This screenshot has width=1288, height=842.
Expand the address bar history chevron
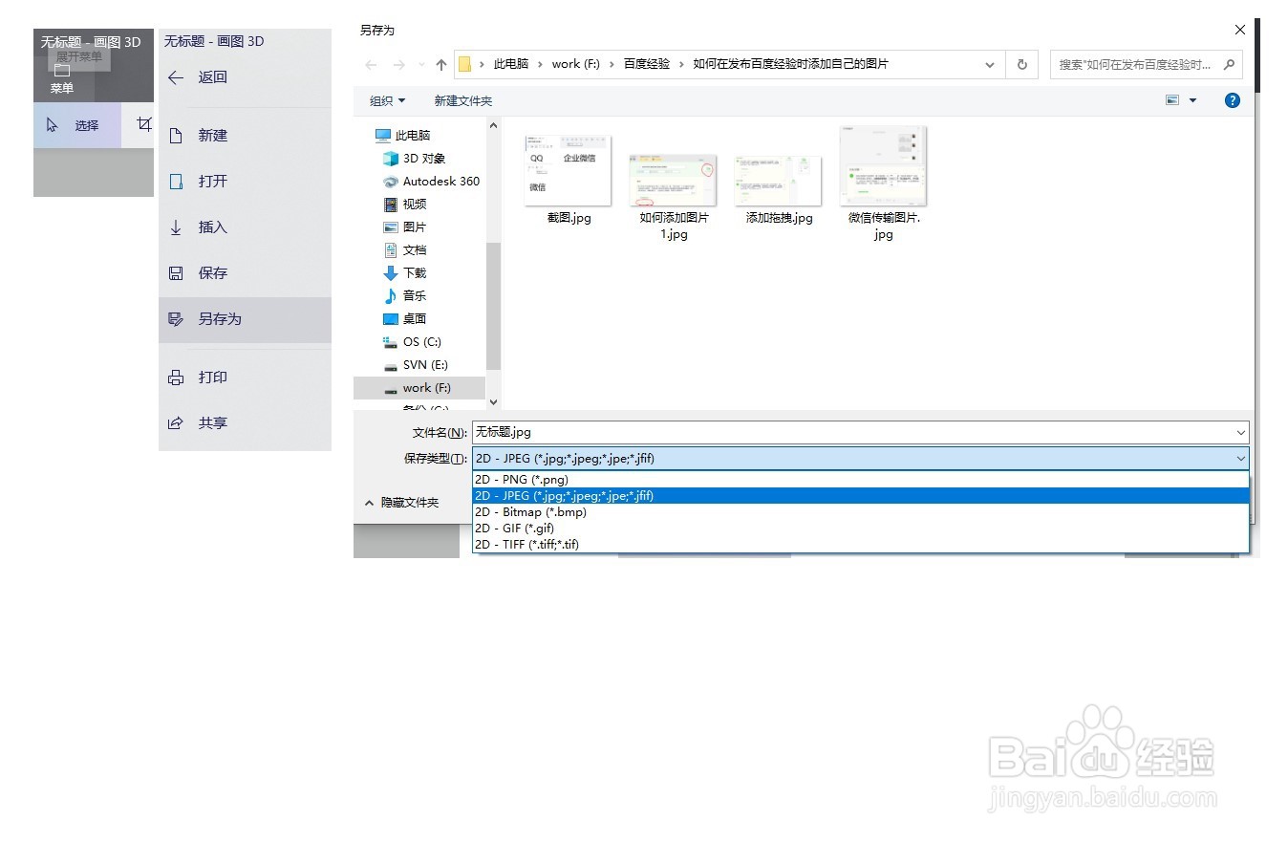click(x=989, y=65)
